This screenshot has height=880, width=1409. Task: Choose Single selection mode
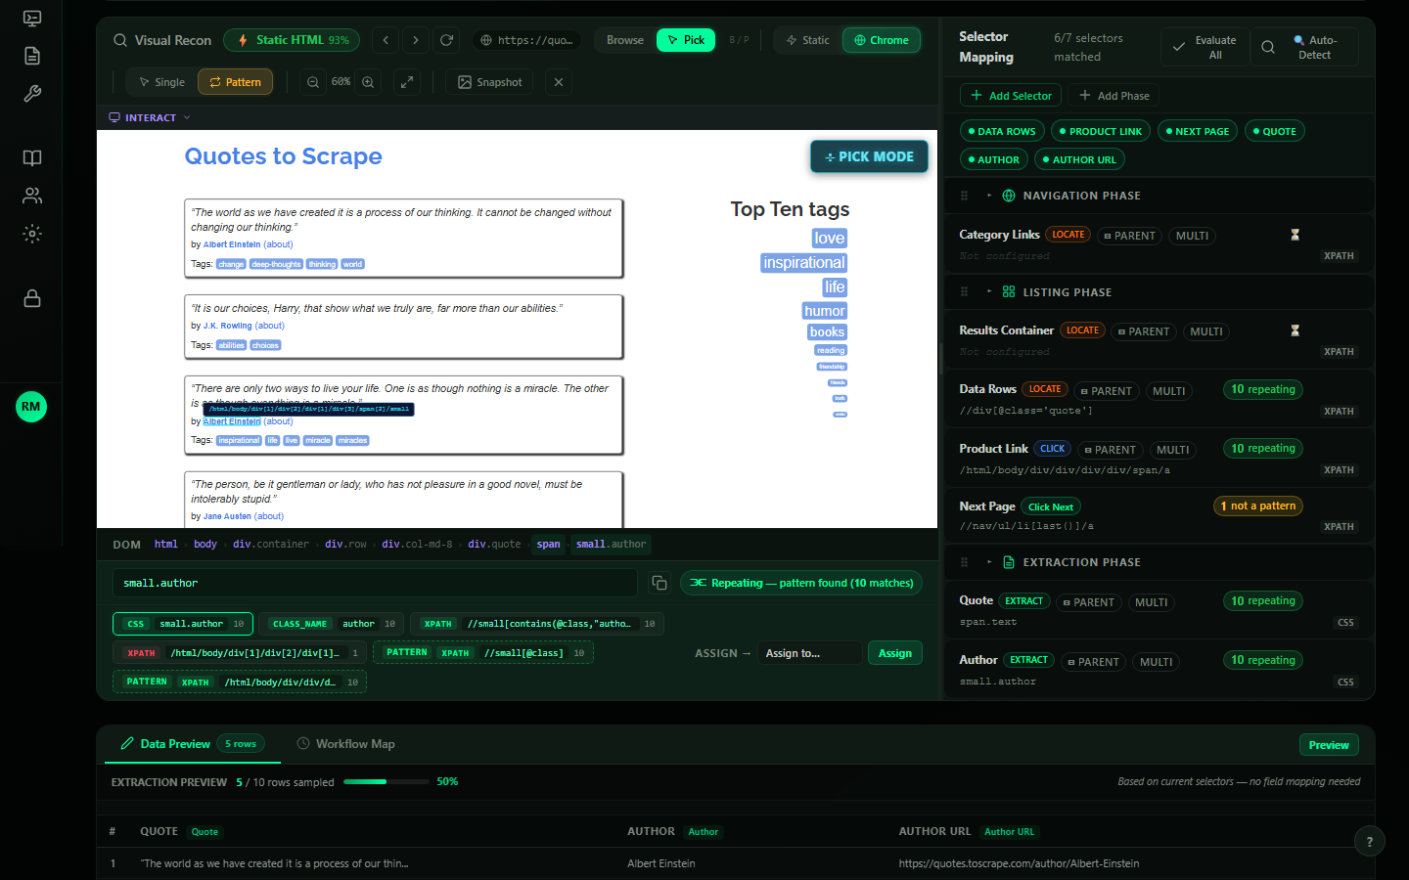click(162, 82)
